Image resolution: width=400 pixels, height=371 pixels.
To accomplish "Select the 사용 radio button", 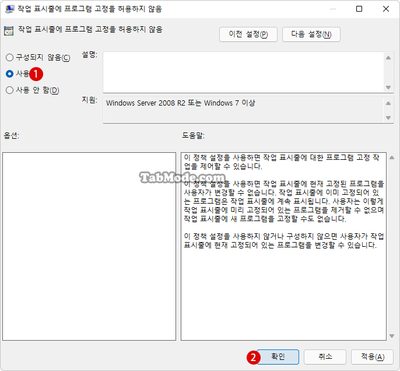I will (x=9, y=73).
